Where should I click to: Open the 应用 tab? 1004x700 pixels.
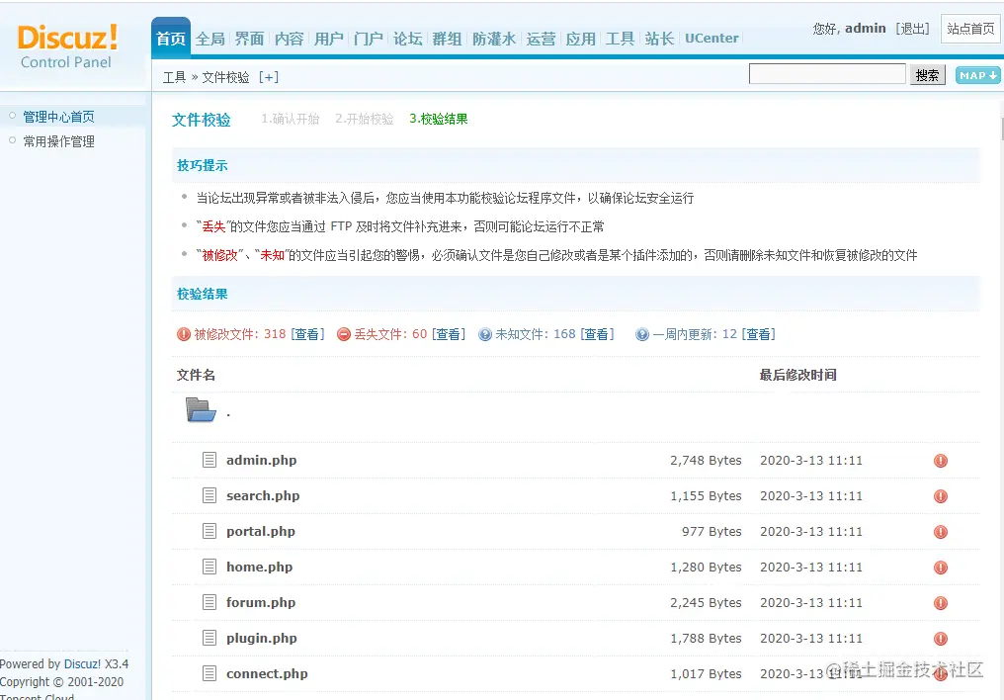tap(581, 40)
